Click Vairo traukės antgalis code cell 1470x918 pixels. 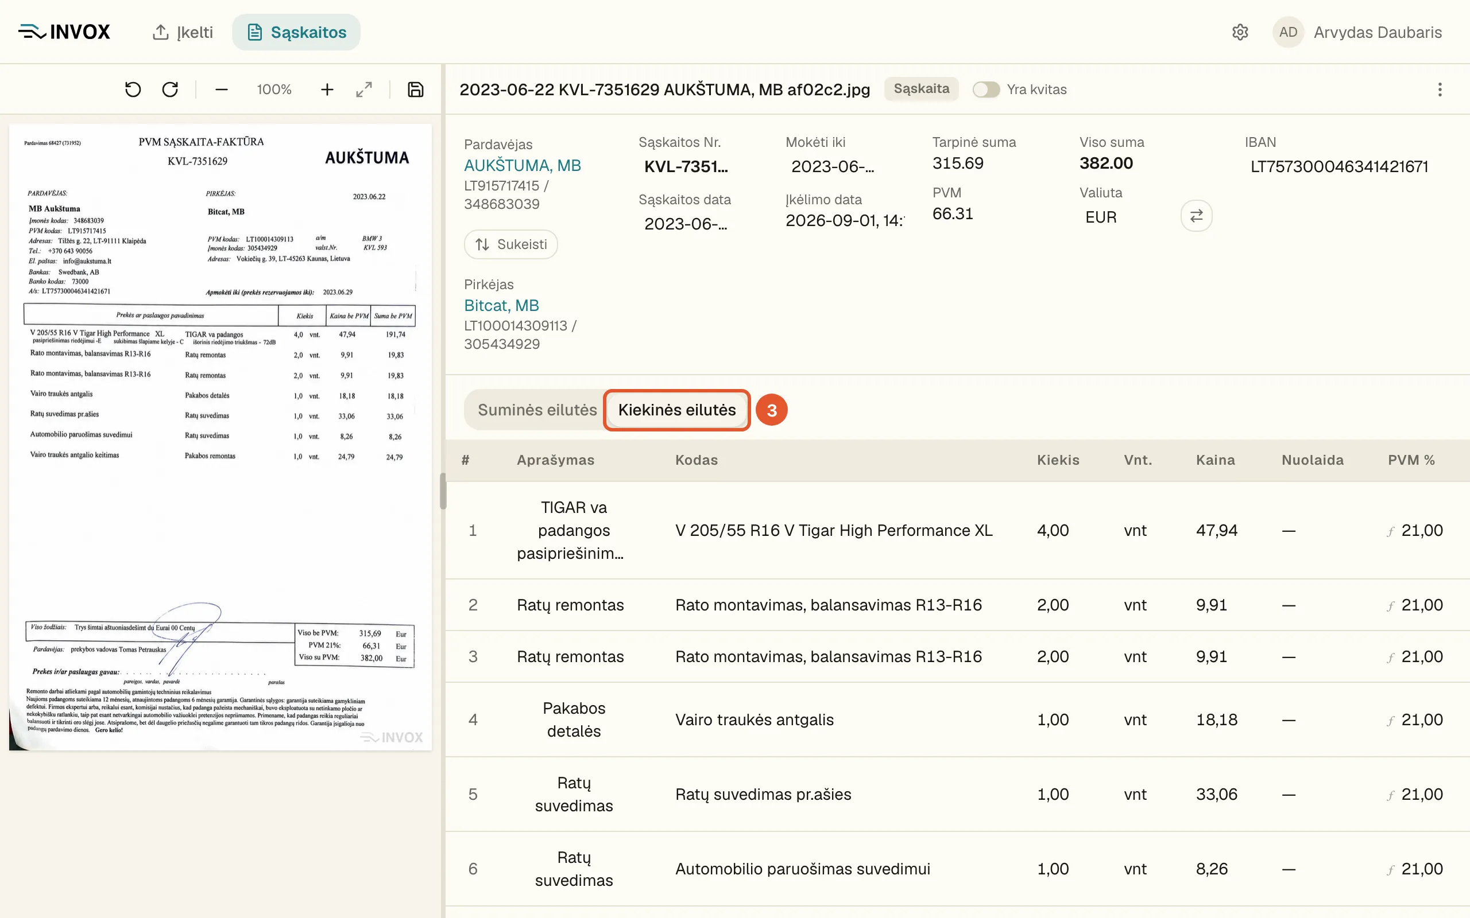tap(755, 720)
